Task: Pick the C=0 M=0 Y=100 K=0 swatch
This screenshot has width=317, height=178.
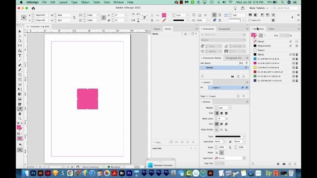Action: pyautogui.click(x=275, y=68)
